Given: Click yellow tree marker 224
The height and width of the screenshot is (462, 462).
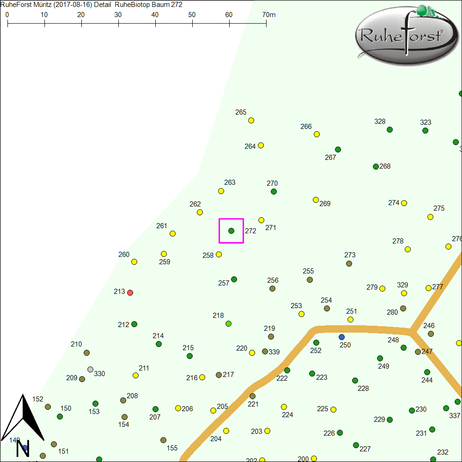Looking at the screenshot, I should pyautogui.click(x=284, y=407).
